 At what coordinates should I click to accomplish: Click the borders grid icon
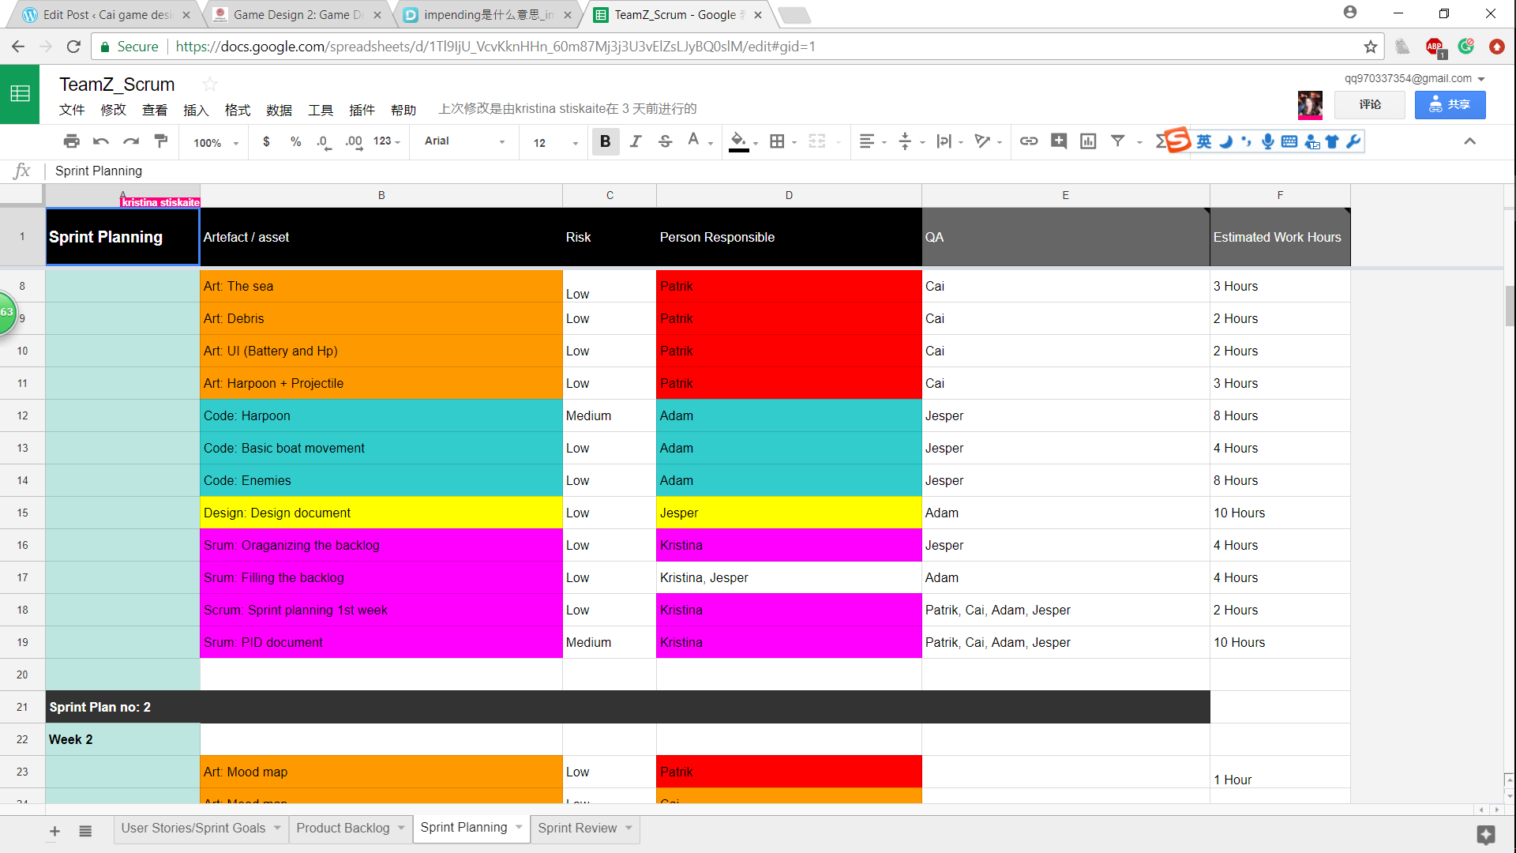coord(777,141)
